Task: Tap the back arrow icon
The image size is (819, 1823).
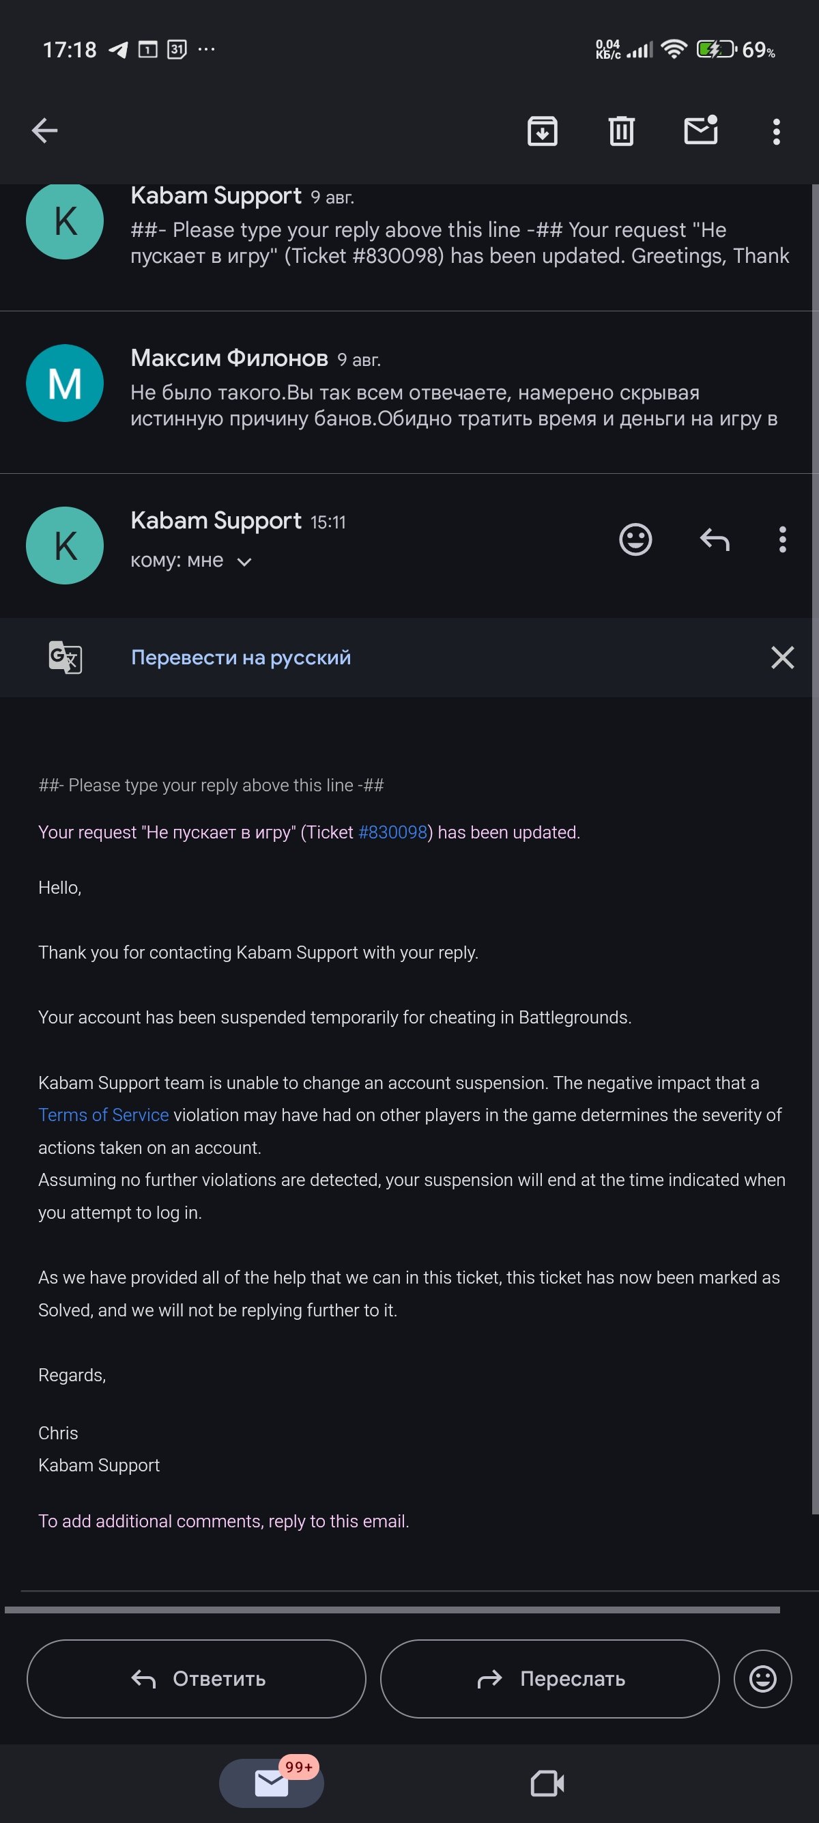Action: click(44, 130)
